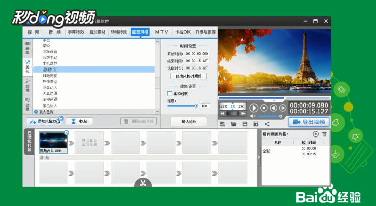Click the fast-forward double-arrow icon
The width and height of the screenshot is (376, 206).
[x=244, y=113]
